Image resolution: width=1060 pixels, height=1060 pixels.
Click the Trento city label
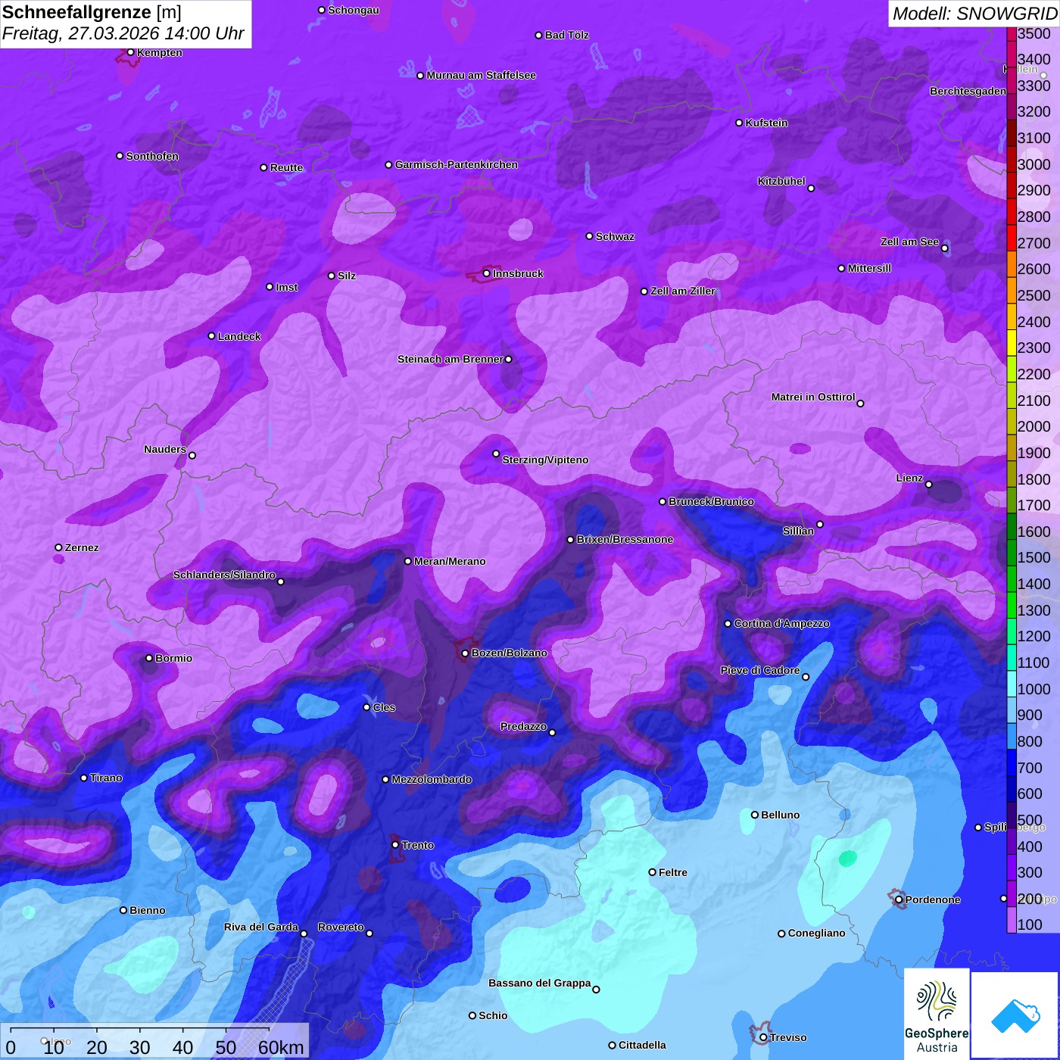pos(418,845)
